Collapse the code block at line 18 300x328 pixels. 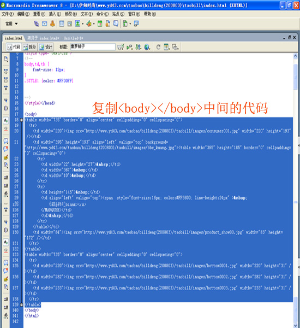click(21, 120)
